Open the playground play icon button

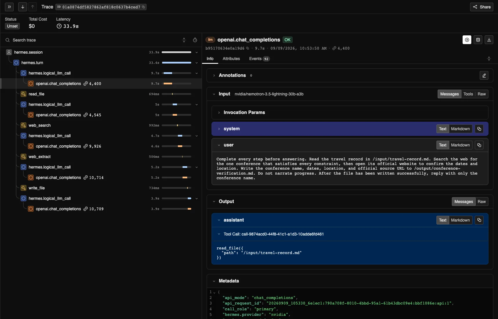(467, 40)
